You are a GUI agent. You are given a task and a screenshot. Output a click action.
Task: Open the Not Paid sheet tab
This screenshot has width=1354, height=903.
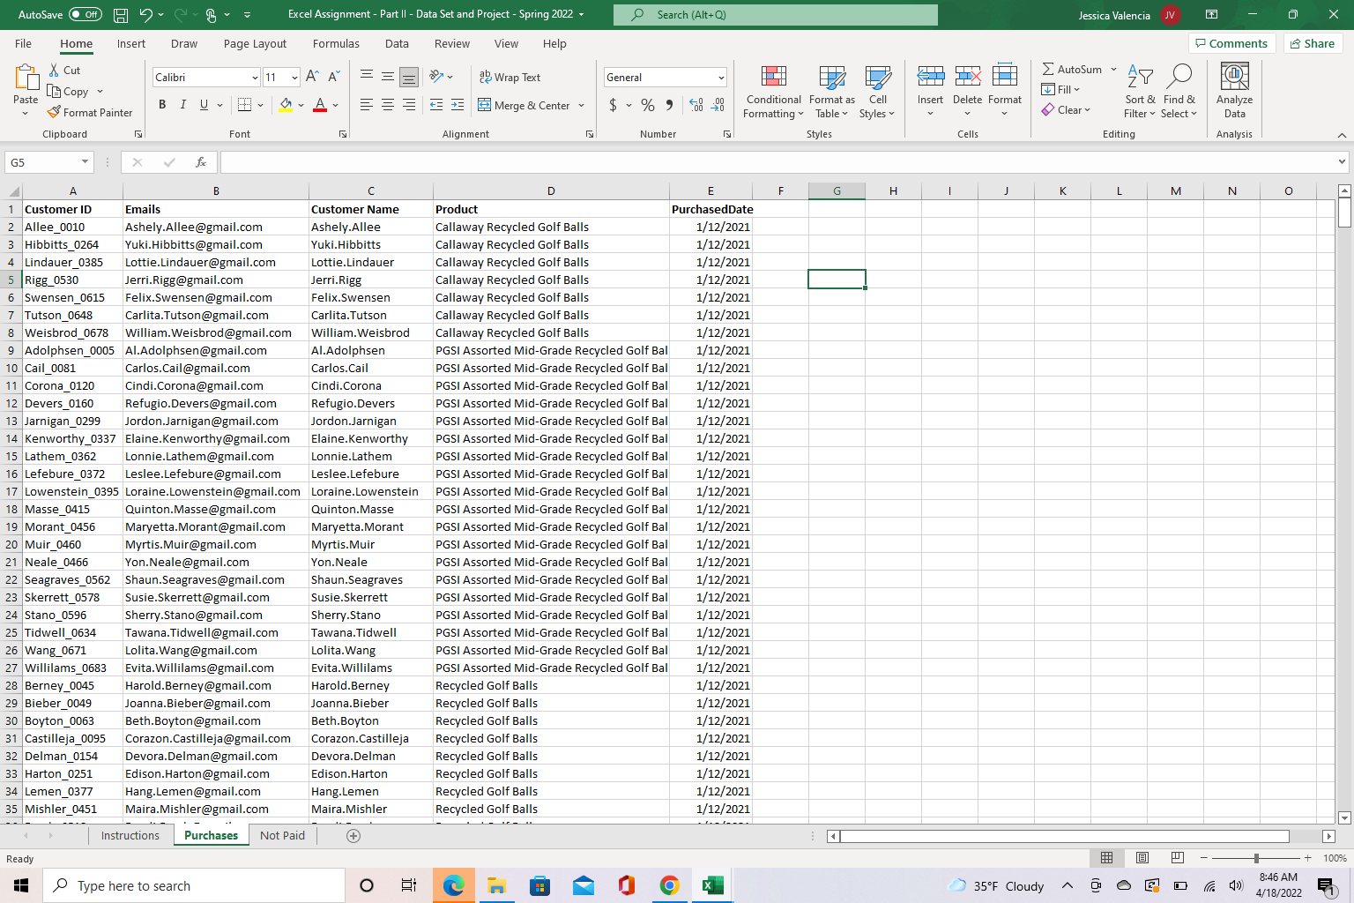click(282, 835)
